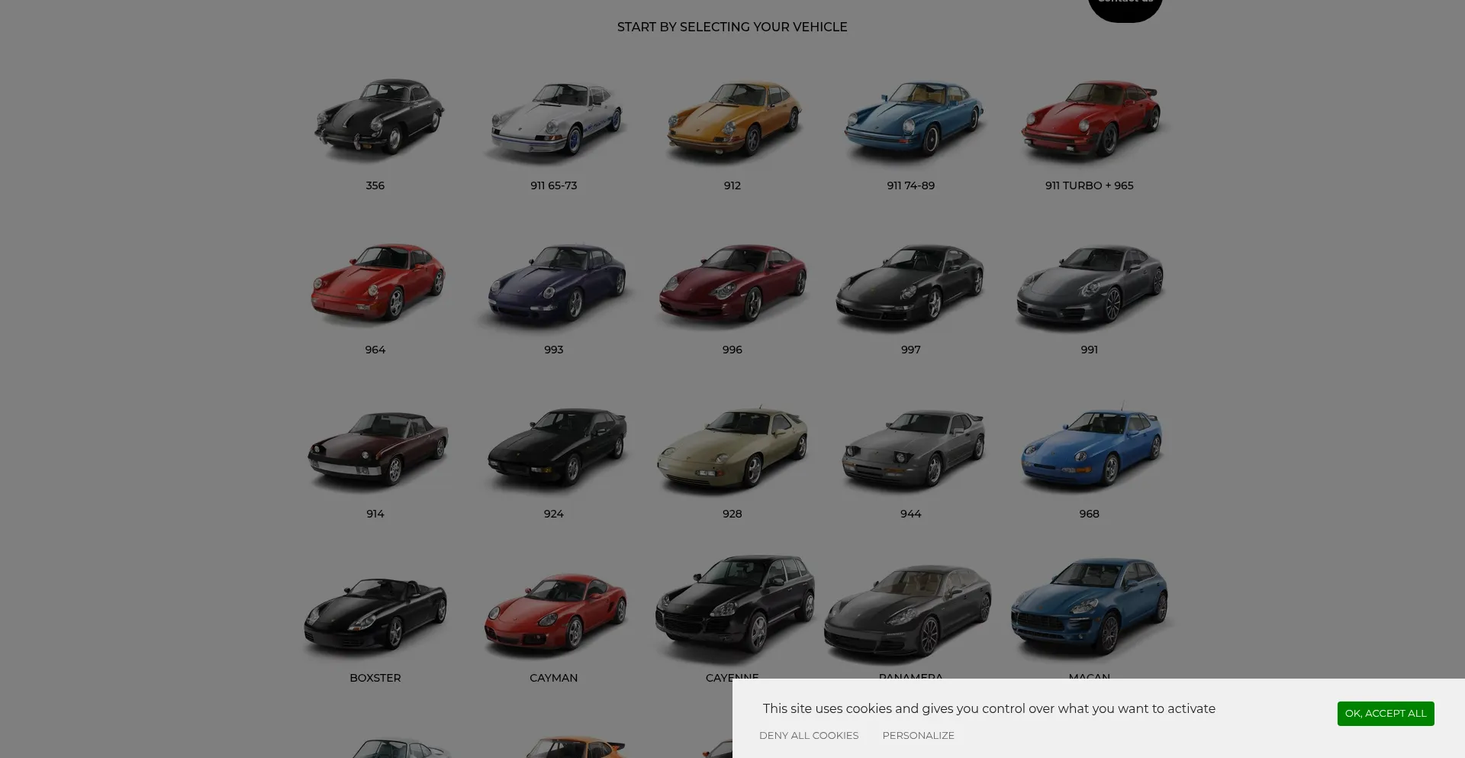
Task: Pick the blue 968 car image
Action: (x=1090, y=447)
